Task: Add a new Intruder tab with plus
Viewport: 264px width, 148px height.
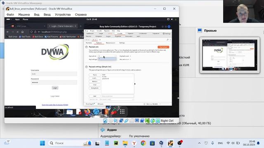Action: 100,40
